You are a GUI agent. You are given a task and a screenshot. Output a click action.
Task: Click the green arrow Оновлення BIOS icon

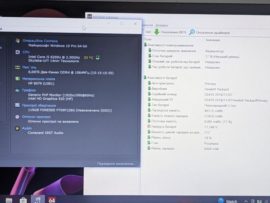[x=157, y=32]
